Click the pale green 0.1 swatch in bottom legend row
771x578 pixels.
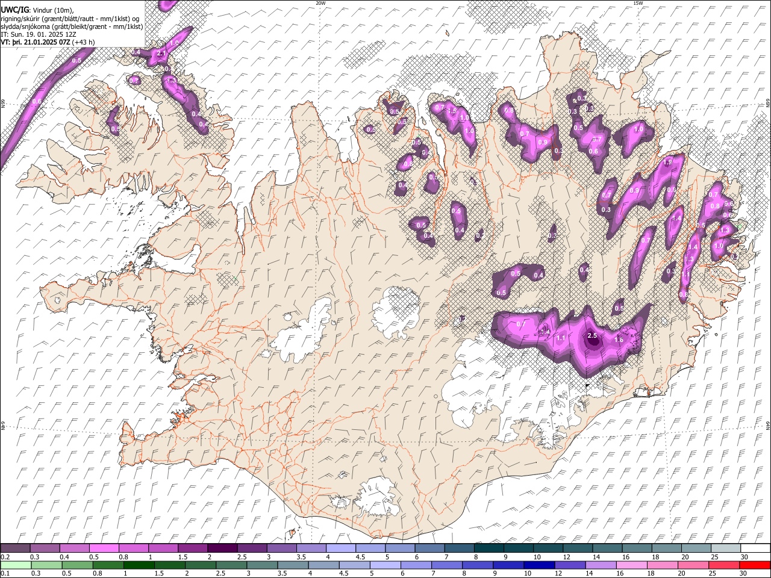(15, 565)
